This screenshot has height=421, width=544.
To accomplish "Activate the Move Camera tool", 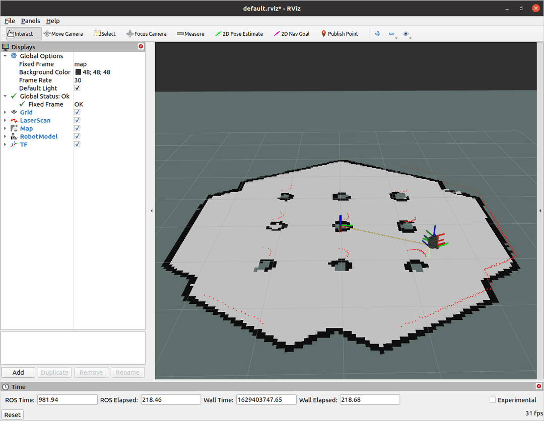I will point(63,34).
